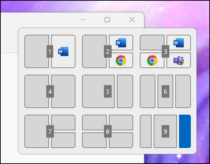210x164 pixels.
Task: Snap to the leftmost column of layout 6
Action: point(147,91)
